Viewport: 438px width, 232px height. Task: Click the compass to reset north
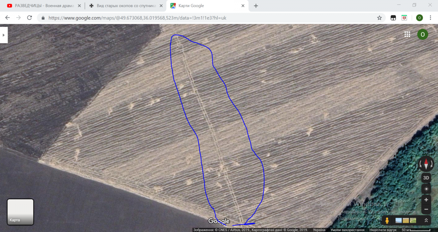click(426, 164)
